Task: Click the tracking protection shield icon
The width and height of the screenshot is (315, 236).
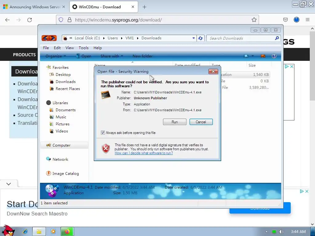Action: 61,20
